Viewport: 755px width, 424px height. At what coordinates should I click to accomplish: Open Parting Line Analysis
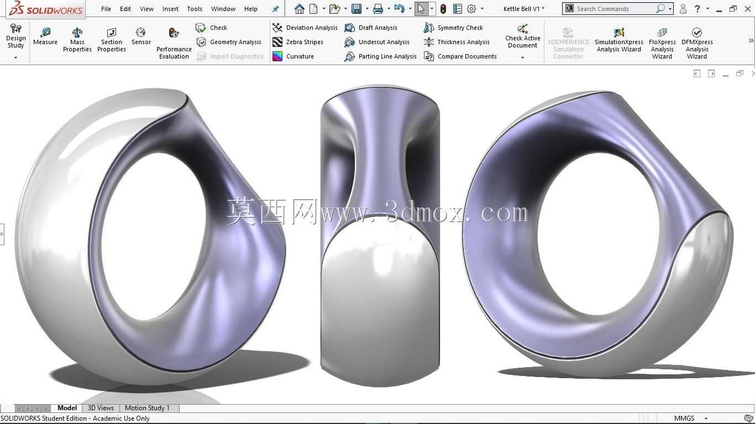tap(380, 56)
